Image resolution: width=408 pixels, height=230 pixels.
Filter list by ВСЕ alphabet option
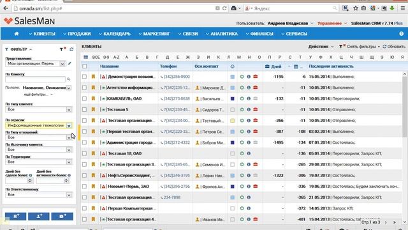[96, 57]
